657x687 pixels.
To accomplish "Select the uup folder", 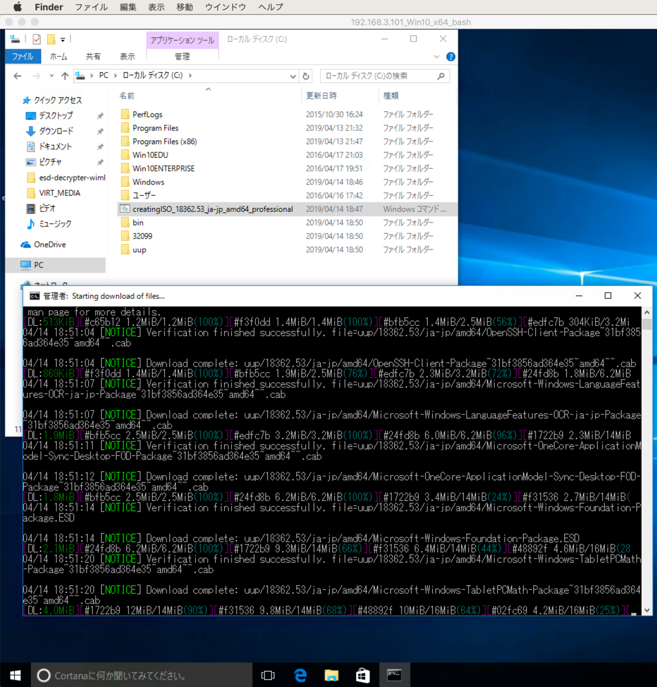I will 139,250.
